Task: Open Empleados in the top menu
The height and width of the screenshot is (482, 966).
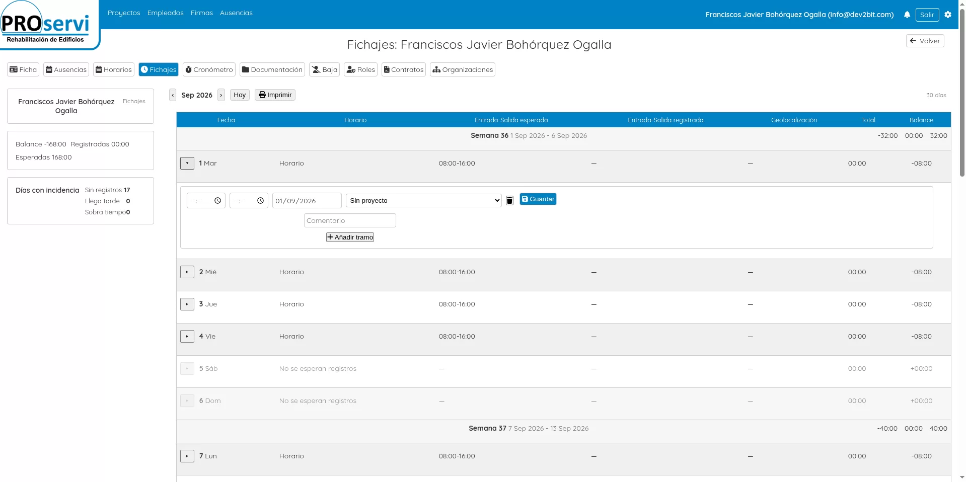Action: (x=166, y=13)
